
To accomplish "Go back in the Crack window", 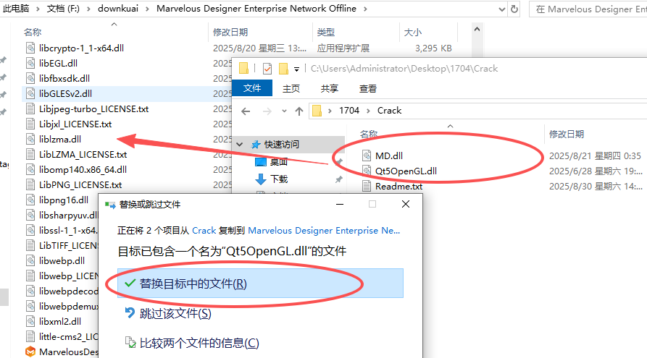I will [246, 111].
